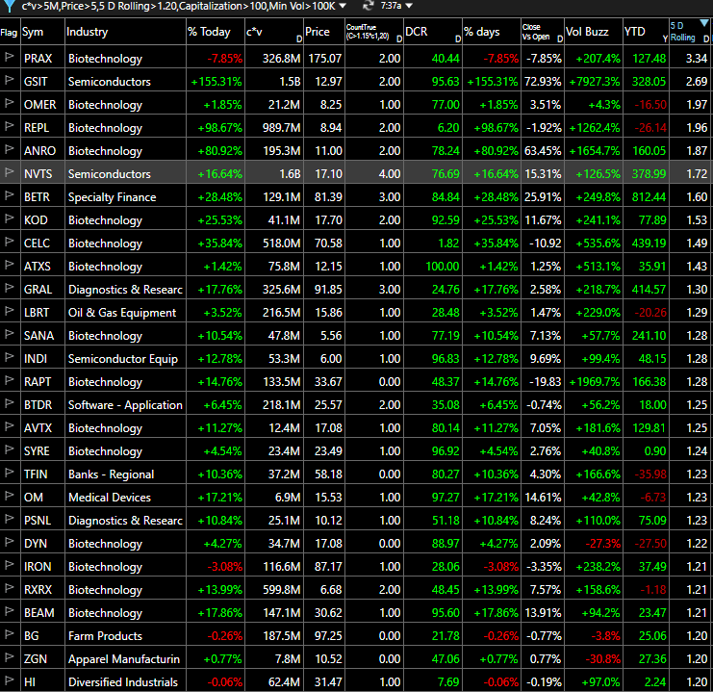The width and height of the screenshot is (713, 692).
Task: Sort by the Industry column header
Action: (x=125, y=32)
